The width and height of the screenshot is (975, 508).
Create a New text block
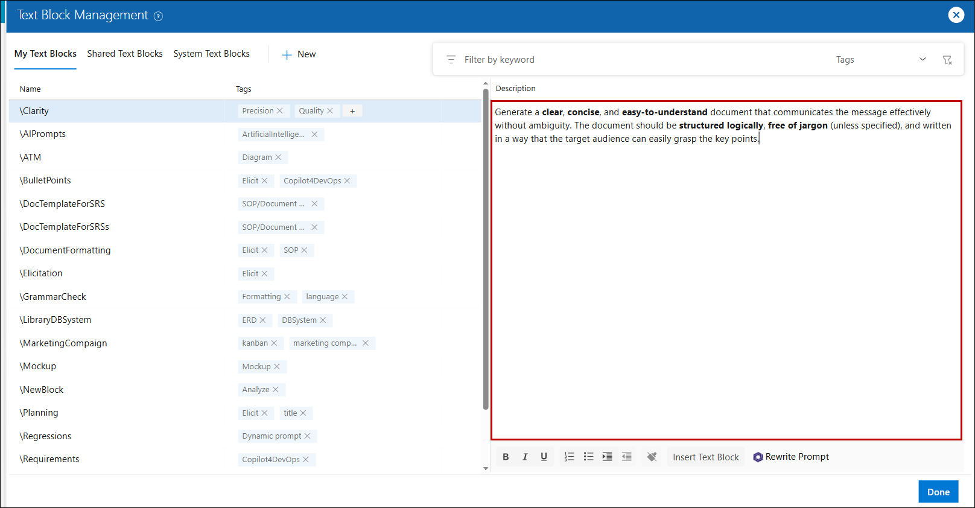point(299,54)
